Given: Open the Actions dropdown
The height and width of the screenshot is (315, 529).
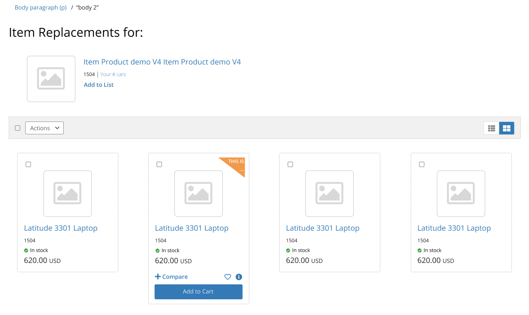Looking at the screenshot, I should (x=44, y=128).
